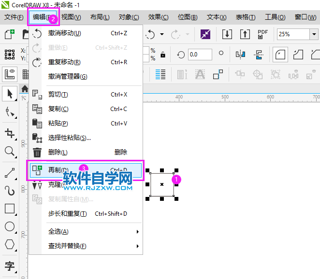Screen dimensions: 320x279
Task: Click the center X marker of rectangle
Action: pos(162,184)
